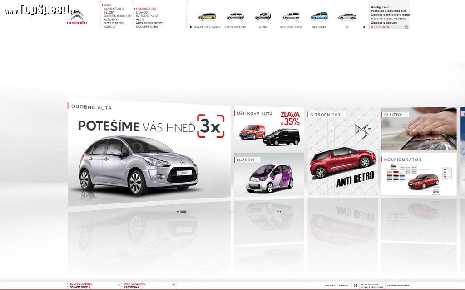Open Viac informácií footer link
This screenshot has width=465, height=290.
click(134, 285)
